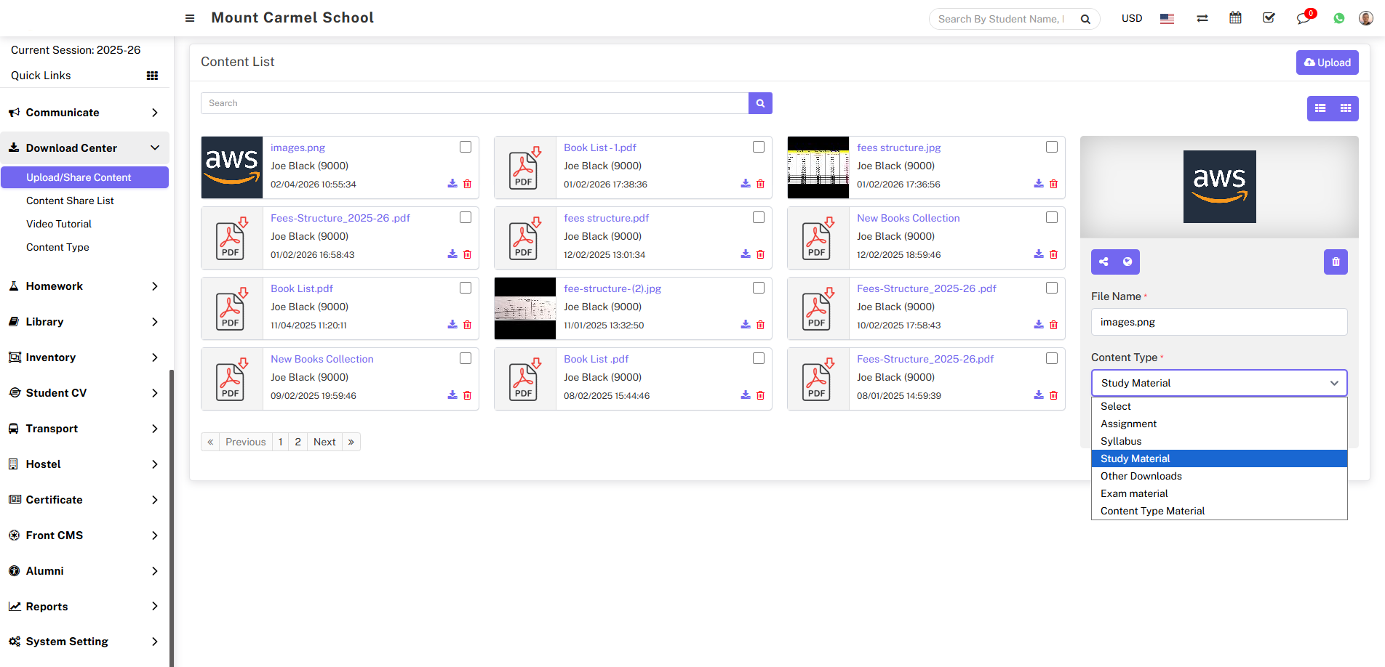Switch to list view layout icon
Image resolution: width=1385 pixels, height=667 pixels.
point(1320,108)
